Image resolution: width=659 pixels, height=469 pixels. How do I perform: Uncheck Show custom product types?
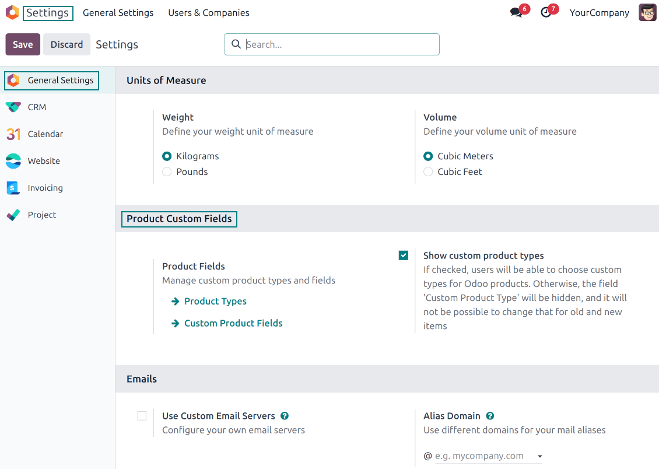click(404, 256)
